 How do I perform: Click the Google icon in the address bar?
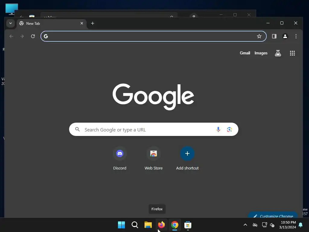pos(46,36)
